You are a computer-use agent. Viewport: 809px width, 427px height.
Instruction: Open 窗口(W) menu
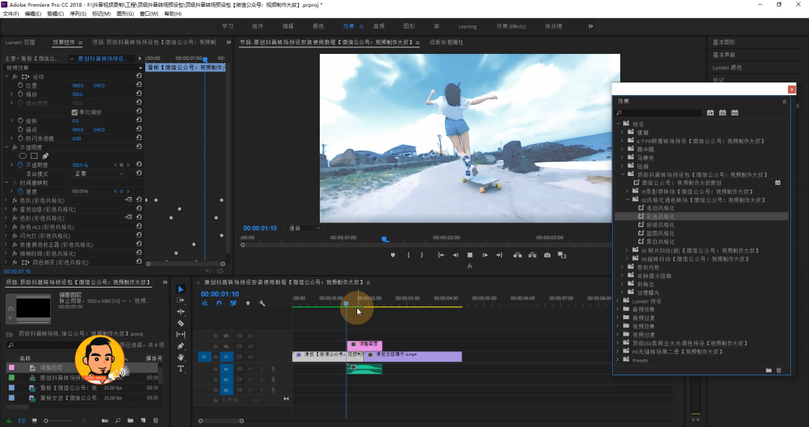pos(149,14)
